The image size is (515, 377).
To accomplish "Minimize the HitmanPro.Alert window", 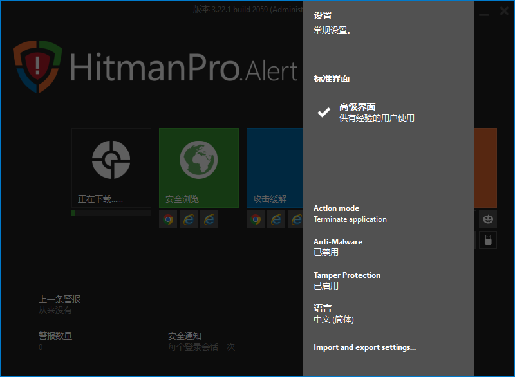I will click(x=484, y=15).
